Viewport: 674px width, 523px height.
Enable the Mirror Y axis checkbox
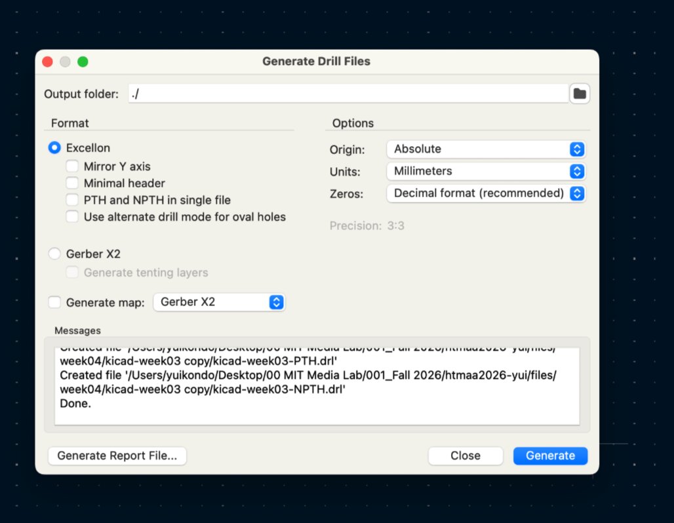pos(72,166)
